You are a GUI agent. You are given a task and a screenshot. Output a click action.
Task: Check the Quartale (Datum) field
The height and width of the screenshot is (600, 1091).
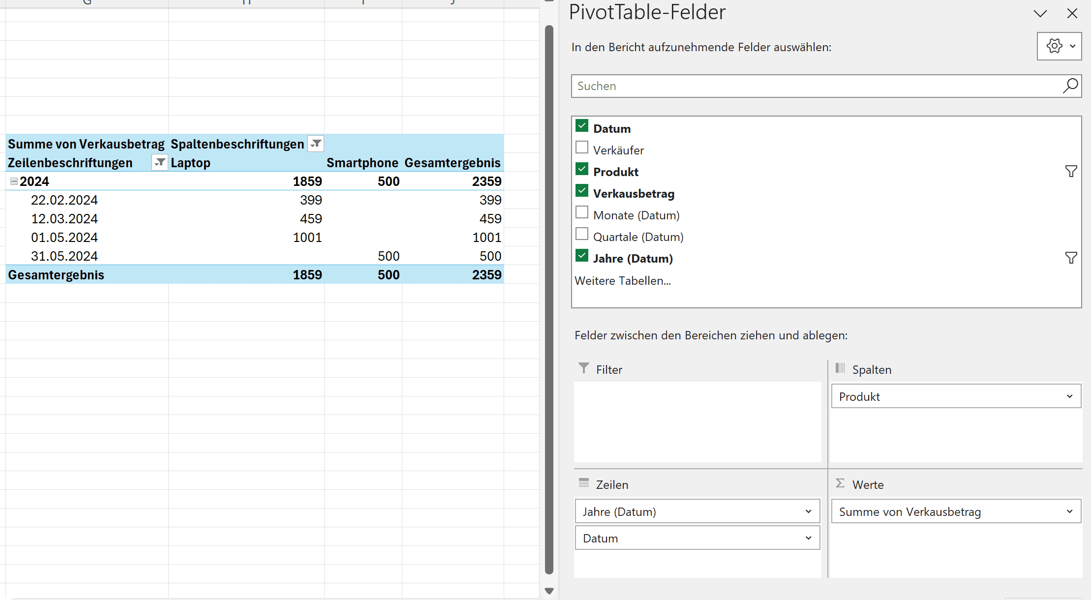tap(582, 234)
